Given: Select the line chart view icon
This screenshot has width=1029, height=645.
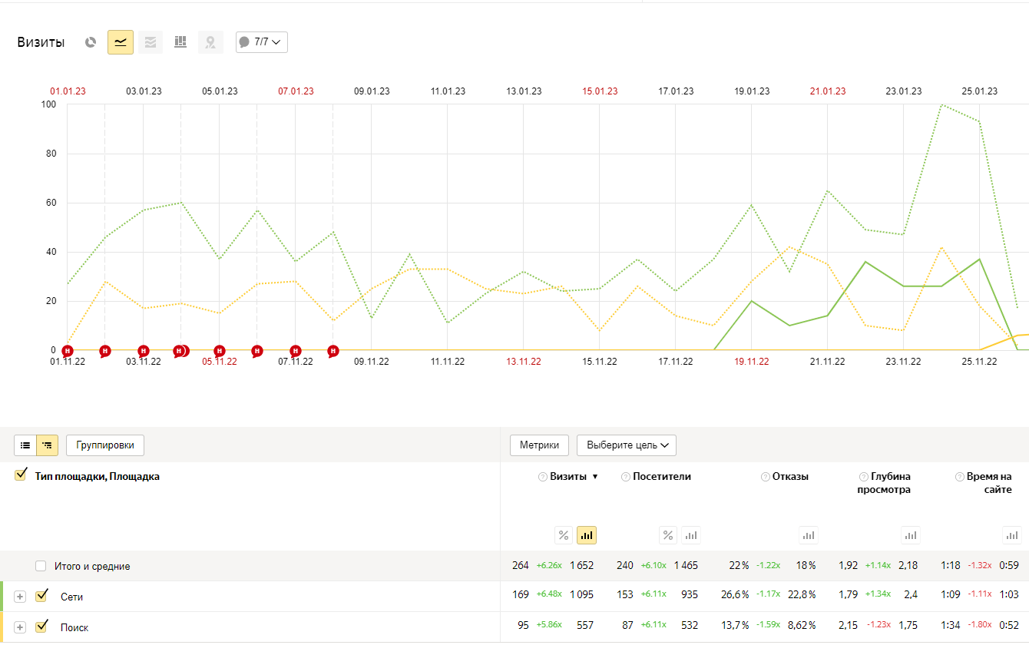Looking at the screenshot, I should click(121, 42).
